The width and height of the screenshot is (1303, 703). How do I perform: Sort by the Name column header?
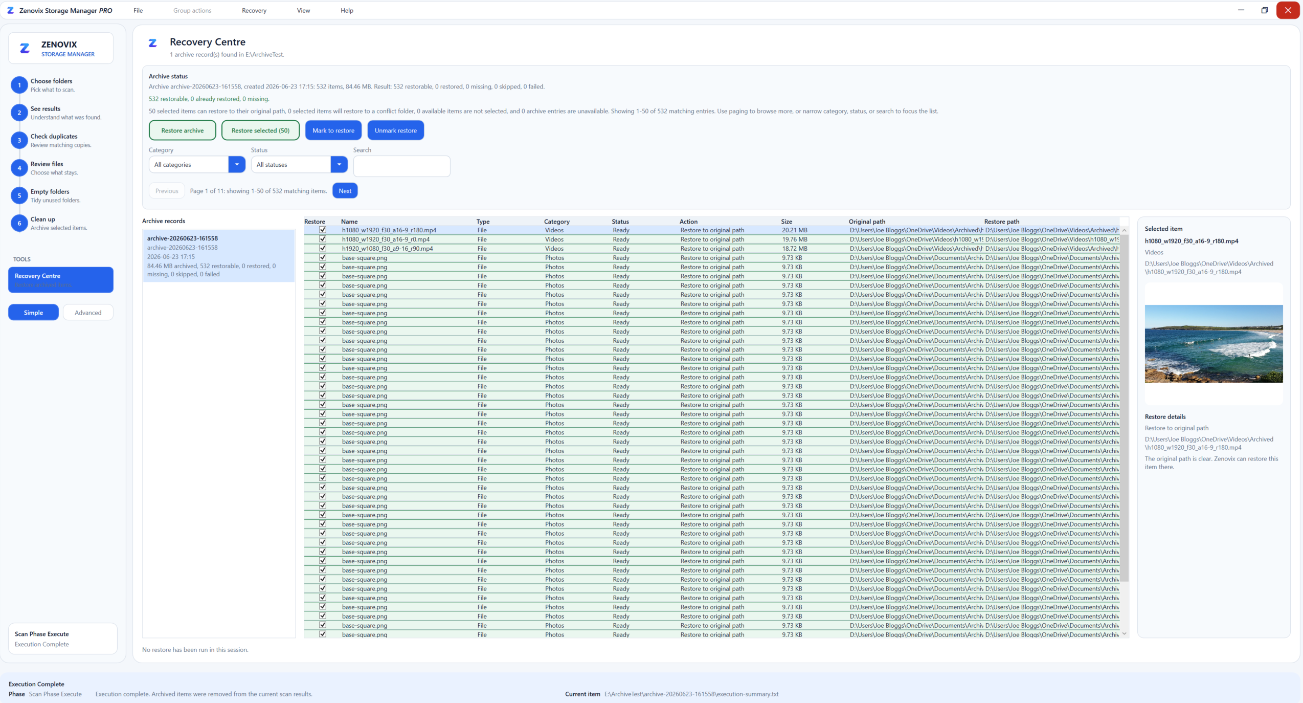(349, 221)
